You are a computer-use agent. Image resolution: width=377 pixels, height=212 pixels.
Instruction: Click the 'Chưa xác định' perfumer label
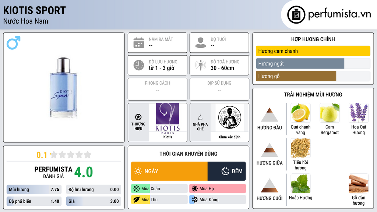(x=230, y=137)
